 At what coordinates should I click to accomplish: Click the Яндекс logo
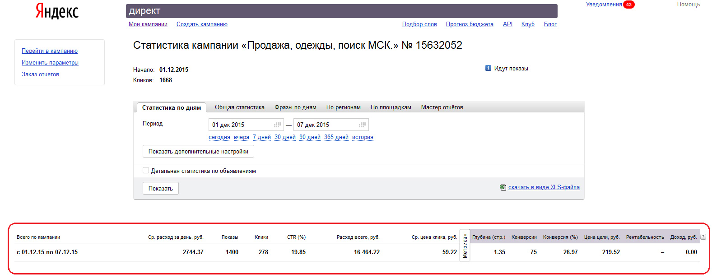click(x=57, y=11)
